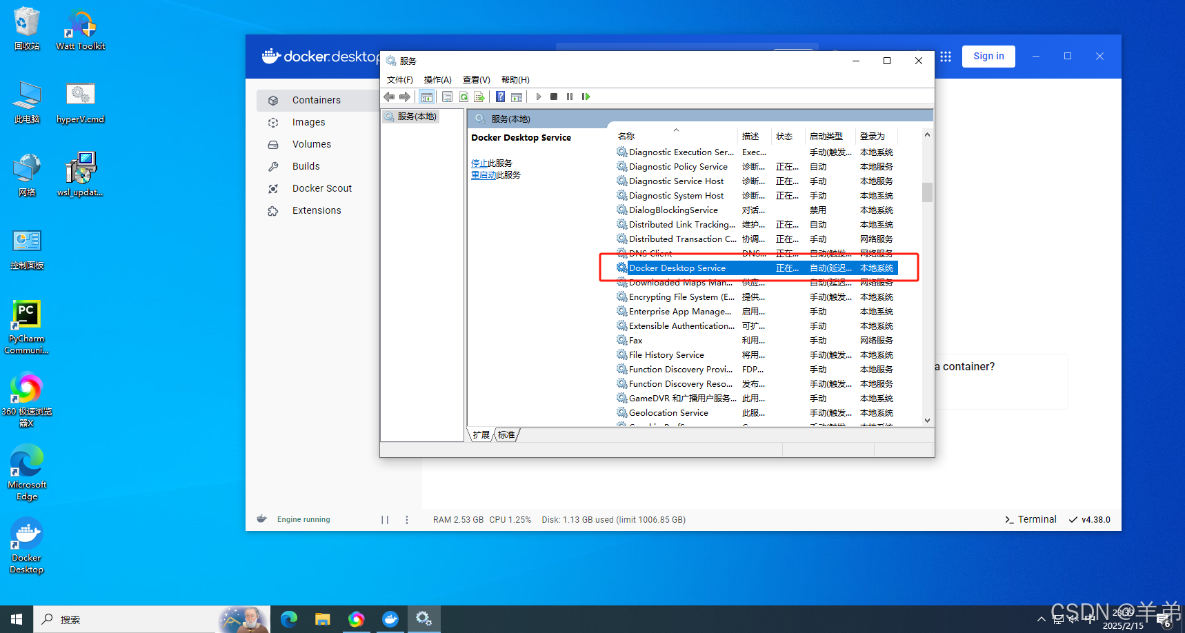
Task: Select Distributed Link Tracking row
Action: pyautogui.click(x=757, y=225)
